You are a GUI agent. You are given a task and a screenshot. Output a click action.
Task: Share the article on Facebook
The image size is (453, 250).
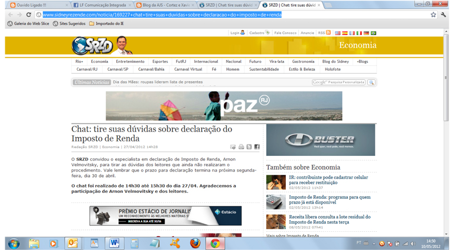click(257, 147)
